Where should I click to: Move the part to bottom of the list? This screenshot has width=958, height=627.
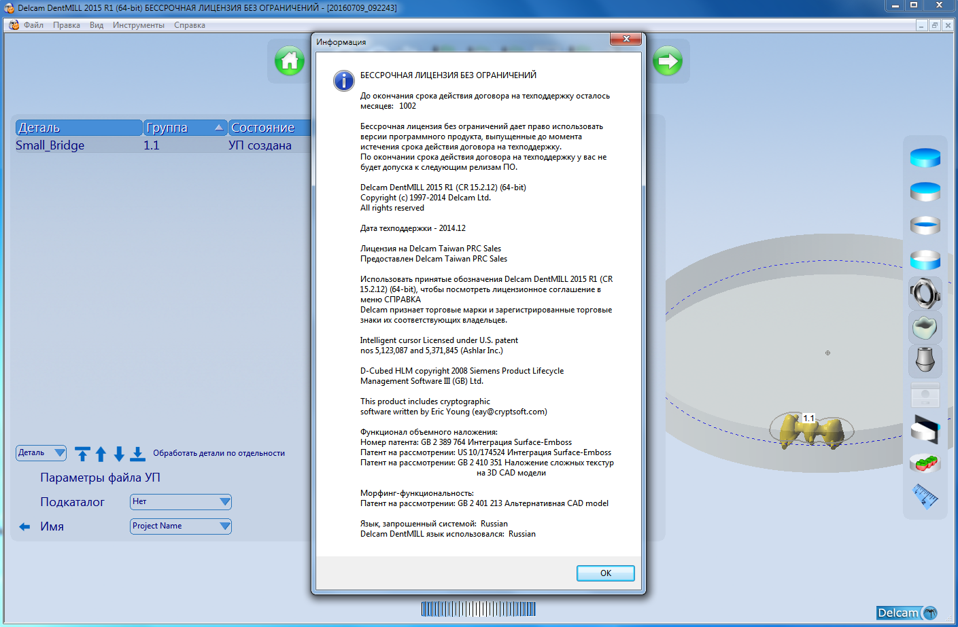[137, 454]
